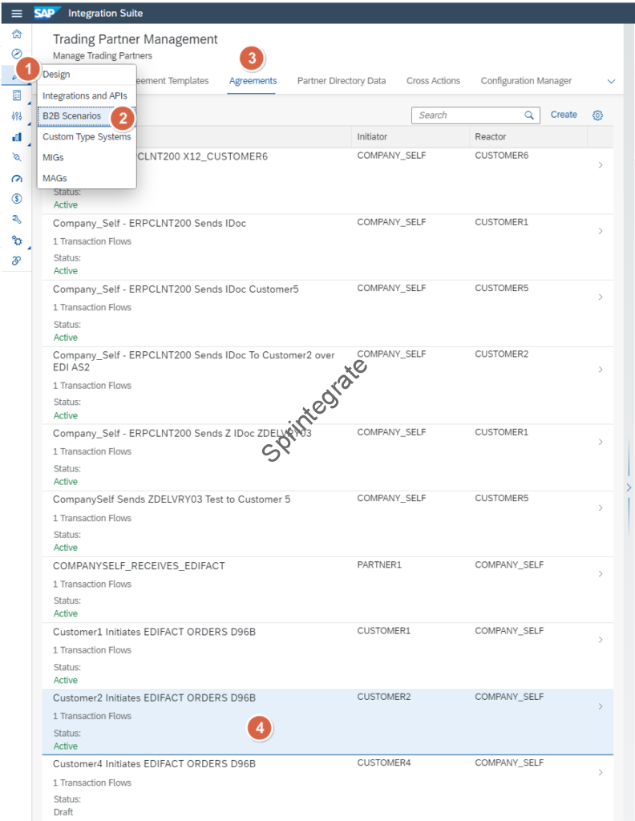Screen dimensions: 635x821
Task: Open Customer2 Initiates EDIFACT ORDERS D96B details arrow
Action: [x=601, y=706]
